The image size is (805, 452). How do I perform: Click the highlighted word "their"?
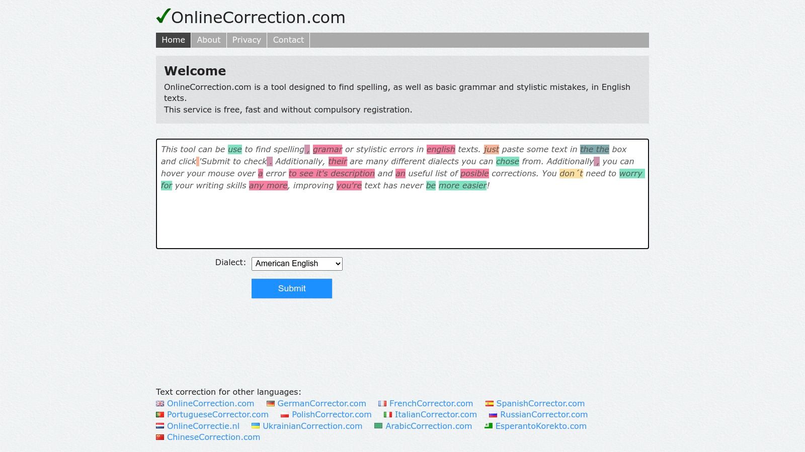click(x=338, y=161)
